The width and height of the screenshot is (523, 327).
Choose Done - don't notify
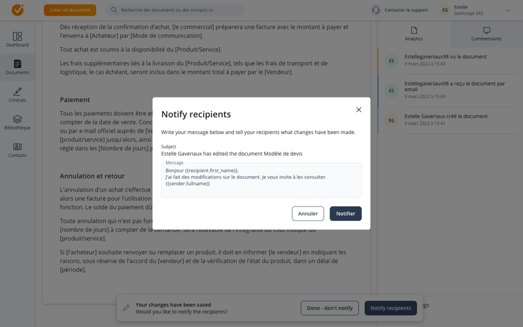(329, 308)
